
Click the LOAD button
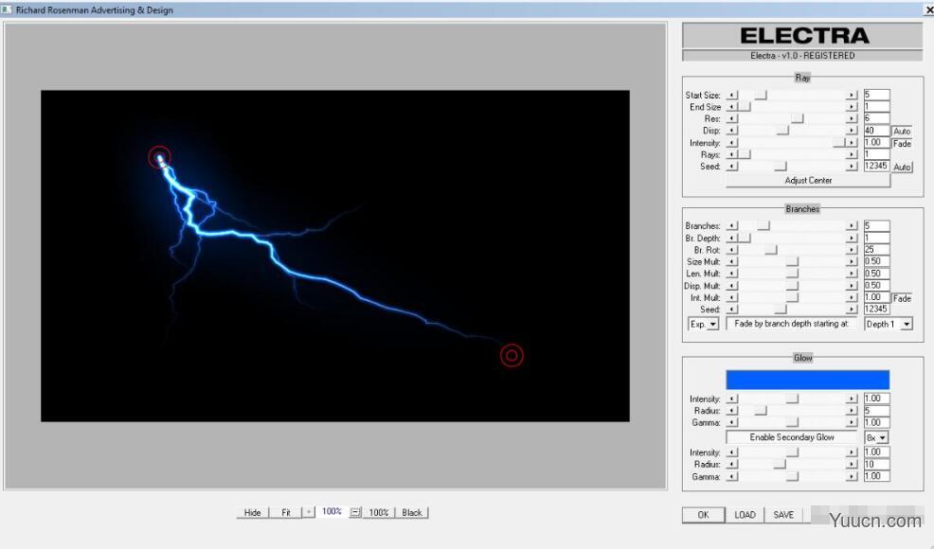745,515
